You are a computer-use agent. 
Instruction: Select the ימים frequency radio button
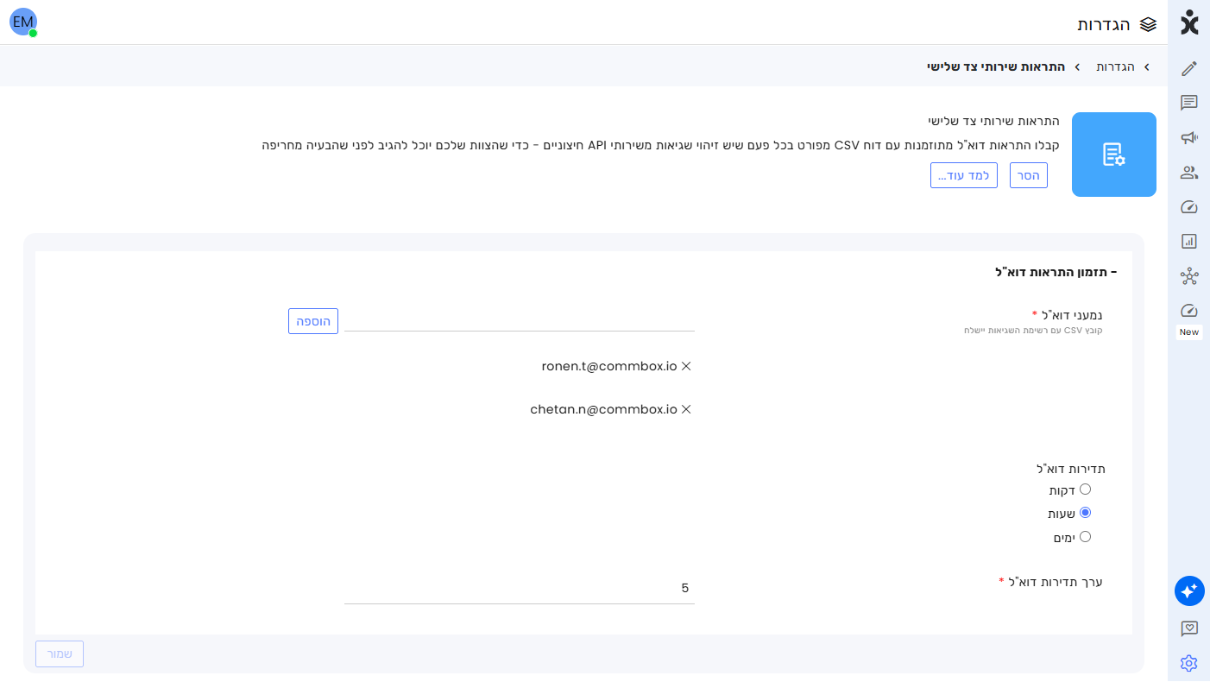(x=1086, y=537)
